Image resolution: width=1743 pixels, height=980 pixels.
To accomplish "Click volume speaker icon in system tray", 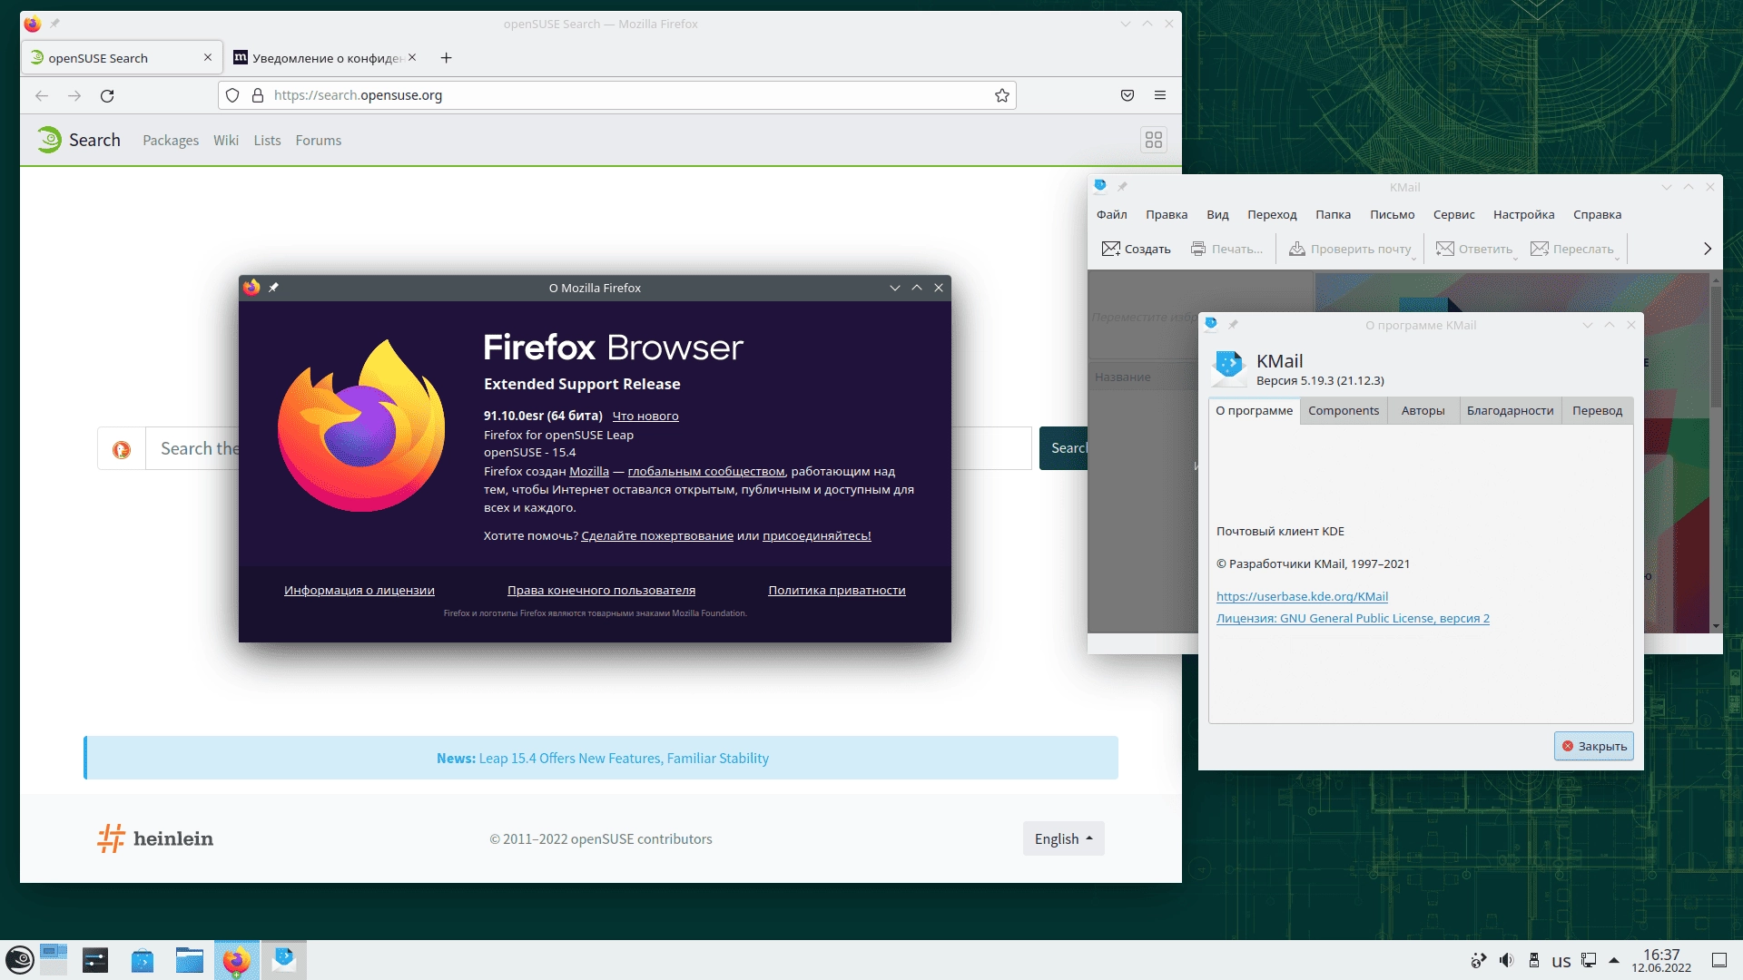I will pos(1506,961).
